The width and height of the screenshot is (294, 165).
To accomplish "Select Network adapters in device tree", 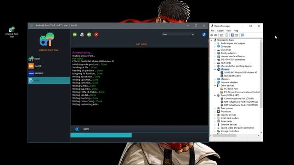I will (229, 82).
